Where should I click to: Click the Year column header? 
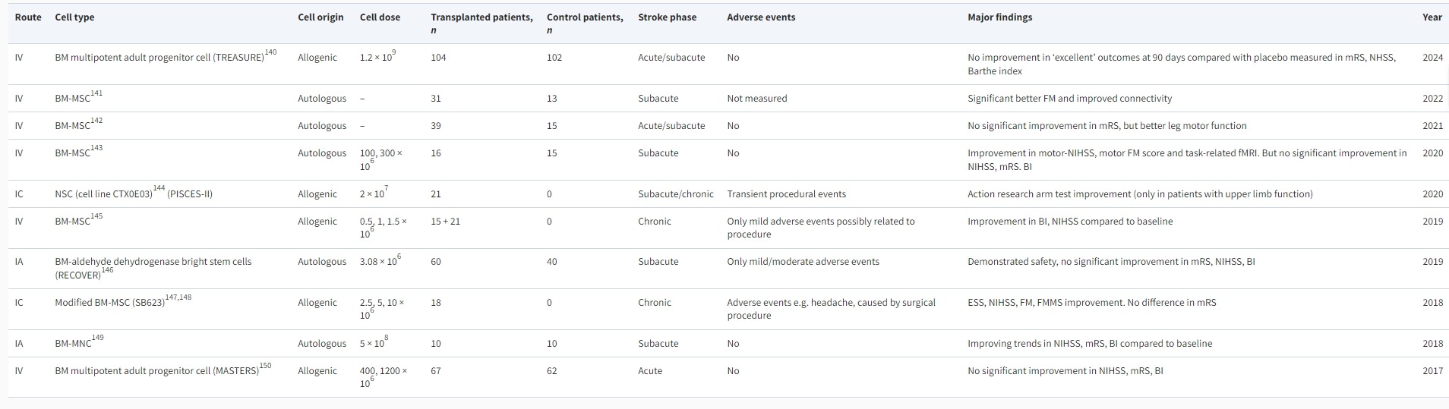[x=1432, y=17]
